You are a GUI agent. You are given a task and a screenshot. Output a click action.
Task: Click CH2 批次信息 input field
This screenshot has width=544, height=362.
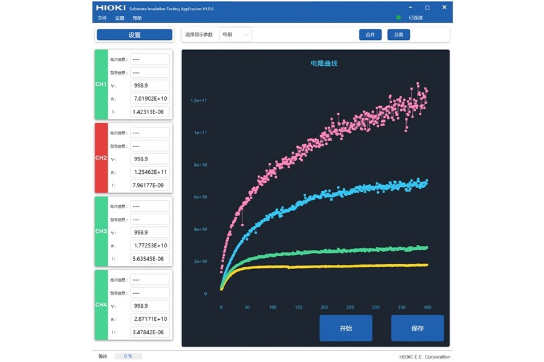(x=150, y=133)
